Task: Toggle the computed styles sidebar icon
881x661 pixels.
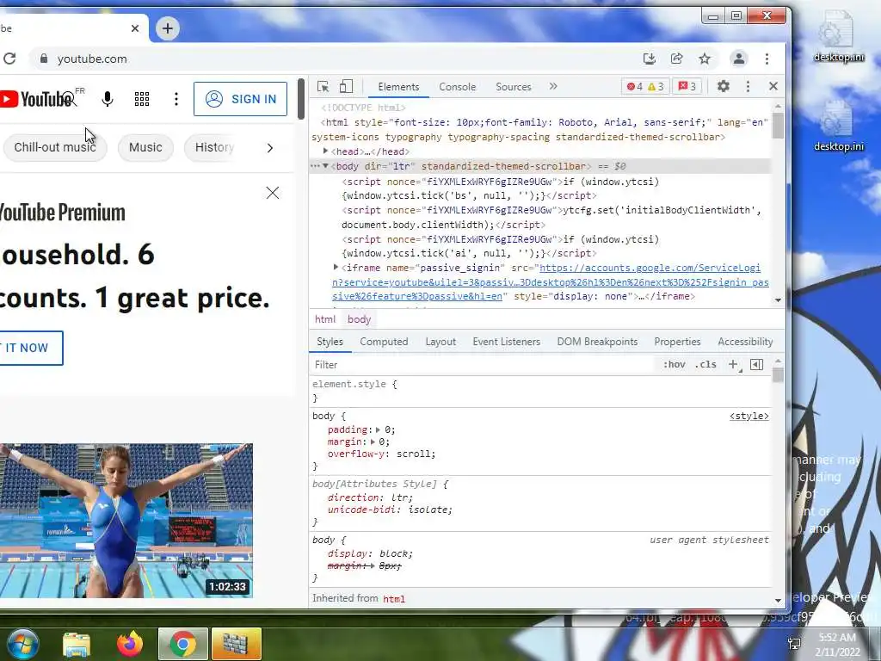Action: pos(757,364)
